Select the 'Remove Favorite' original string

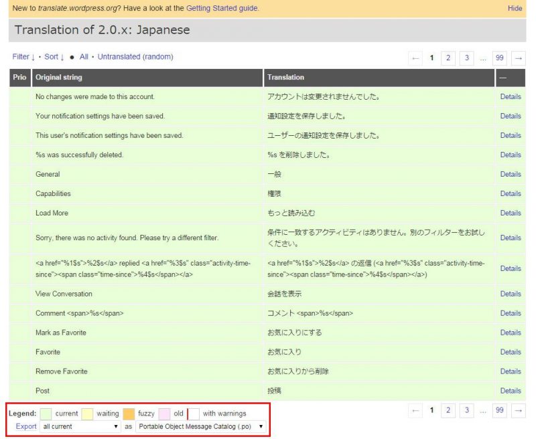62,371
